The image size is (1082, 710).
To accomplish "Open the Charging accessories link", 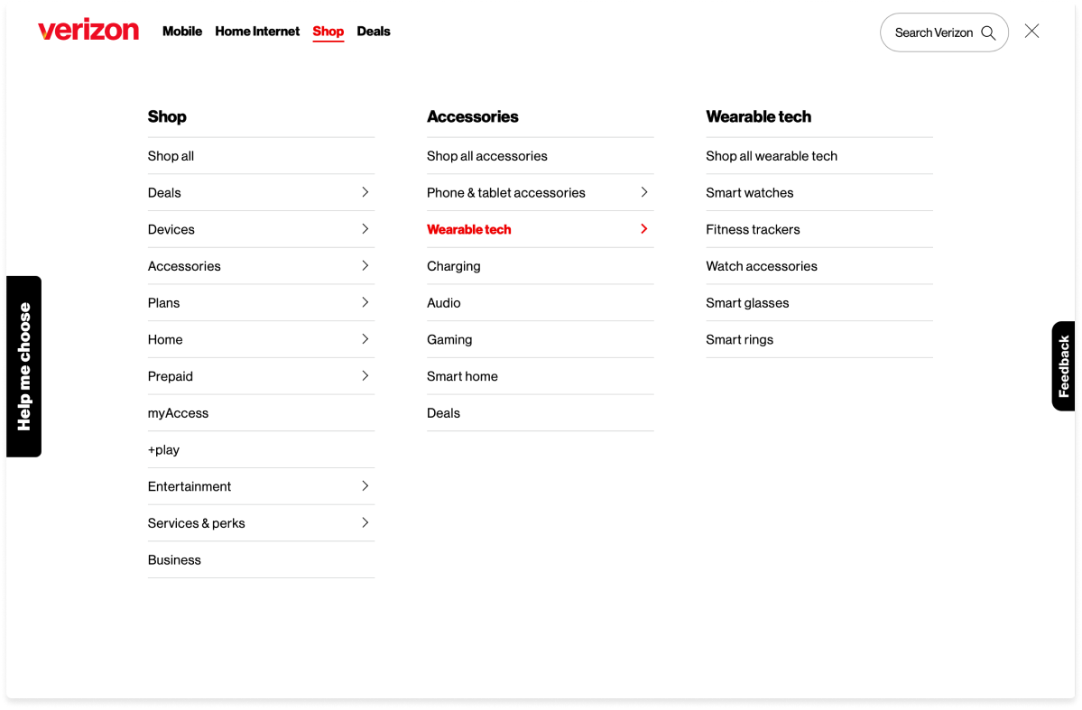I will 453,265.
